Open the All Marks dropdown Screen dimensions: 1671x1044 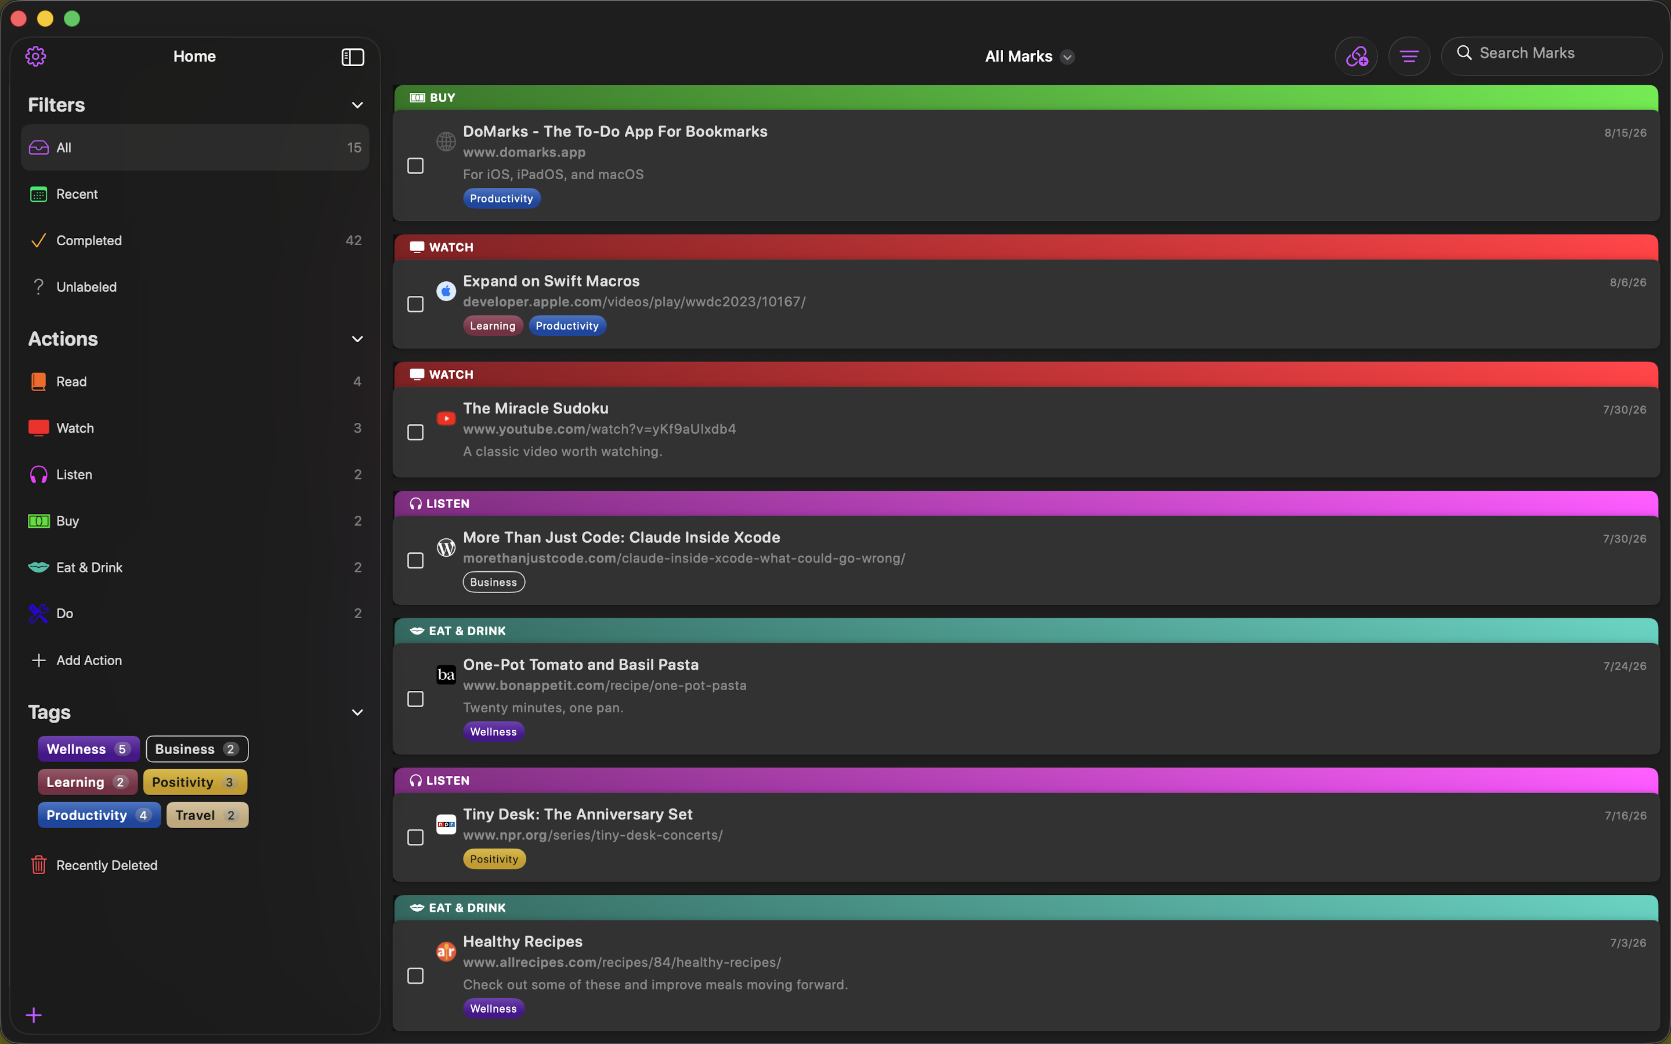1029,57
